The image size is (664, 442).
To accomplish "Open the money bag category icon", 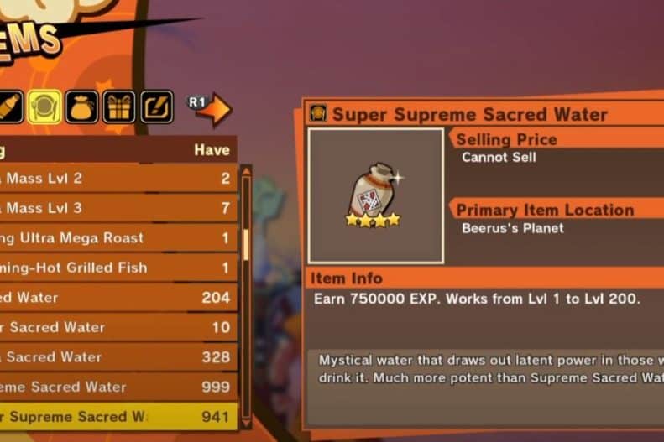I will coord(81,107).
